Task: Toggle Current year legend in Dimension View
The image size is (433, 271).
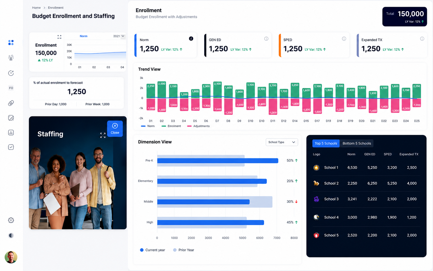Action: tap(152, 250)
